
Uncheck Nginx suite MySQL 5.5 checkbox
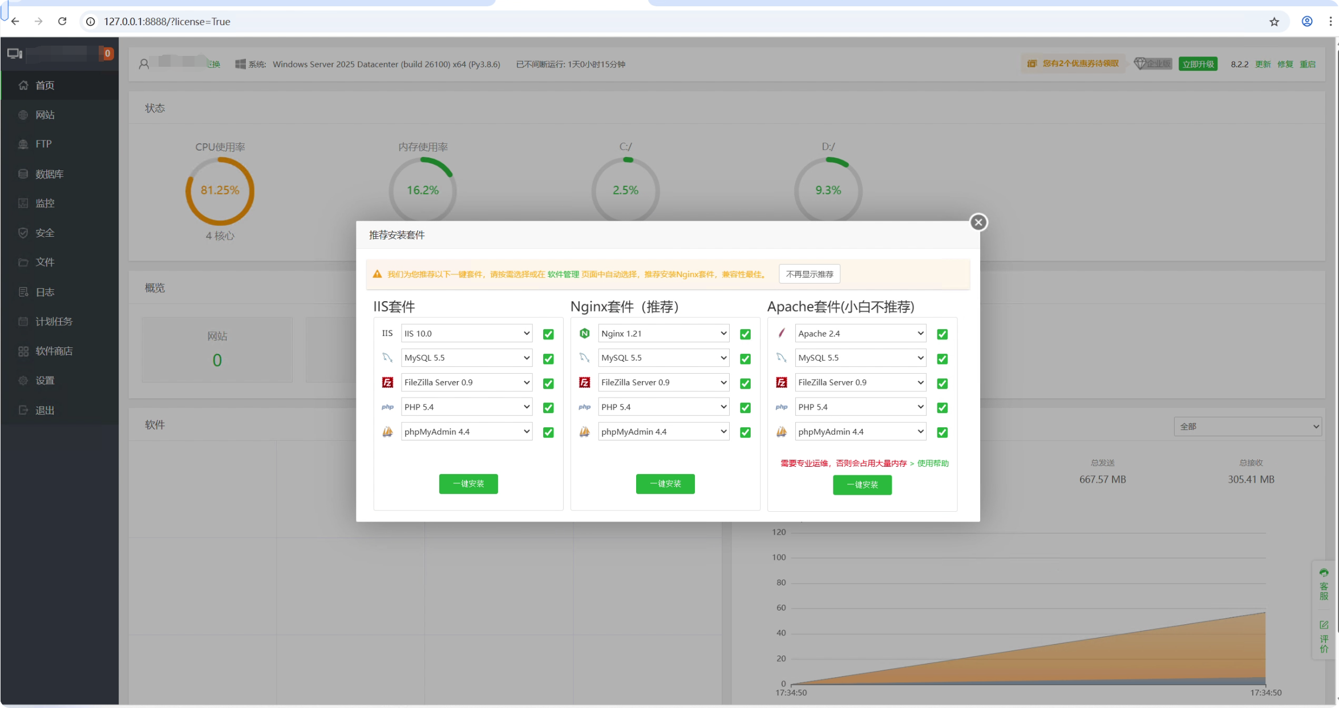(745, 359)
